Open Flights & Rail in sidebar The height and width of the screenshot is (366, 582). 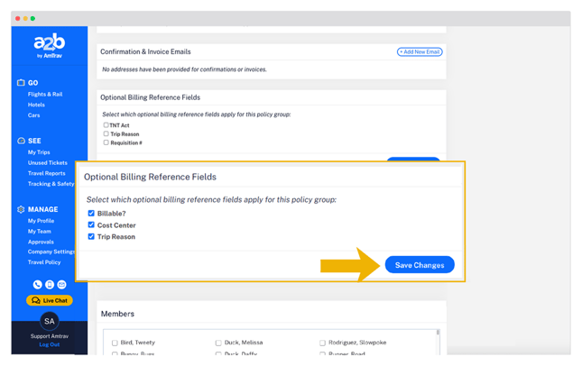pos(44,94)
